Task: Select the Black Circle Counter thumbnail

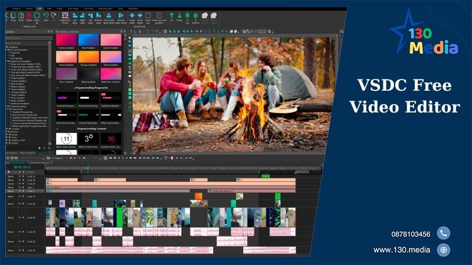Action: [x=66, y=139]
